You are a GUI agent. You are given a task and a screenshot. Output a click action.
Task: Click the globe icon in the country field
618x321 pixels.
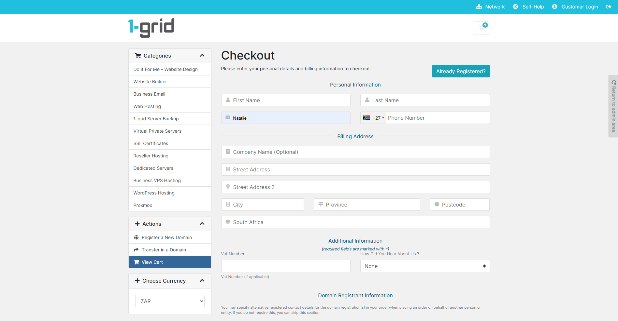coord(228,222)
